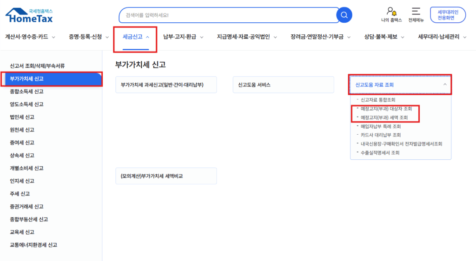The width and height of the screenshot is (476, 261).
Task: Expand the 계산서·영수증·카드 menu
Action: 30,37
